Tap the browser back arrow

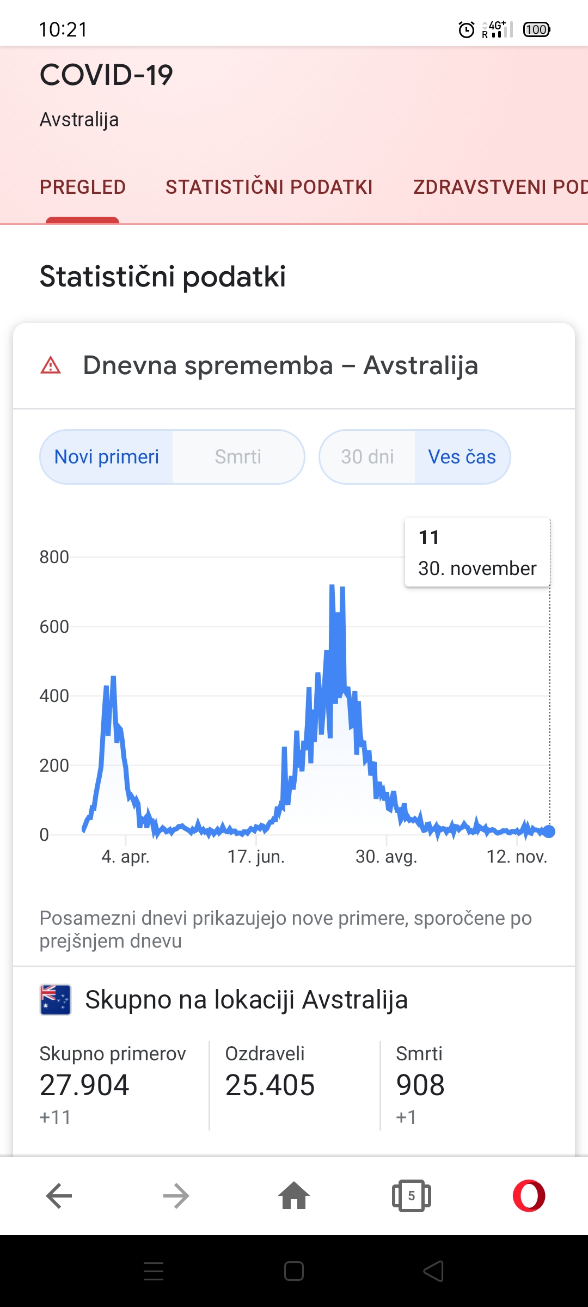[59, 1196]
